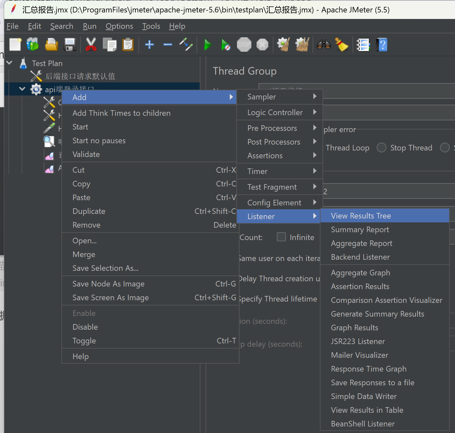This screenshot has height=433, width=455.
Task: Click the Reset Search broom icon
Action: [x=341, y=45]
